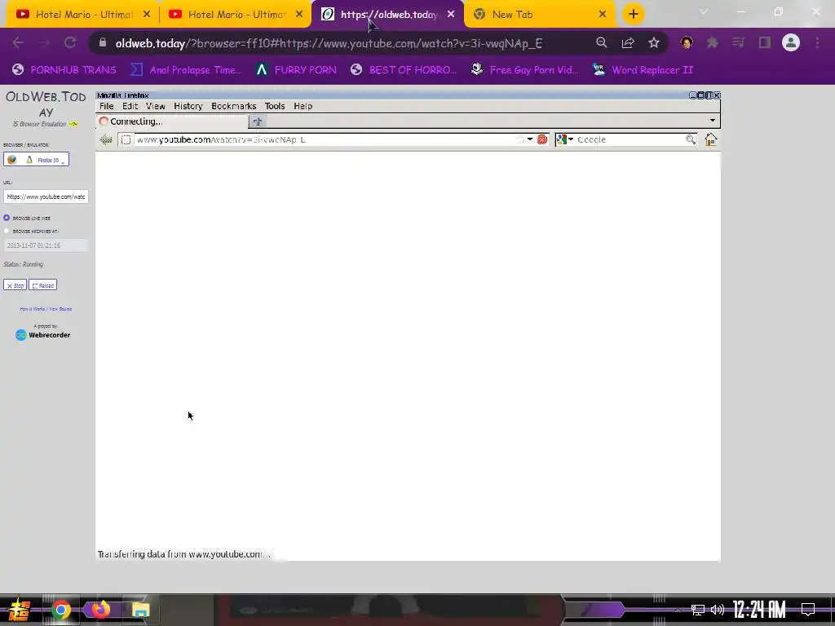The image size is (835, 626).
Task: Switch to the second Hotel Mario YouTube tab
Action: tap(236, 15)
